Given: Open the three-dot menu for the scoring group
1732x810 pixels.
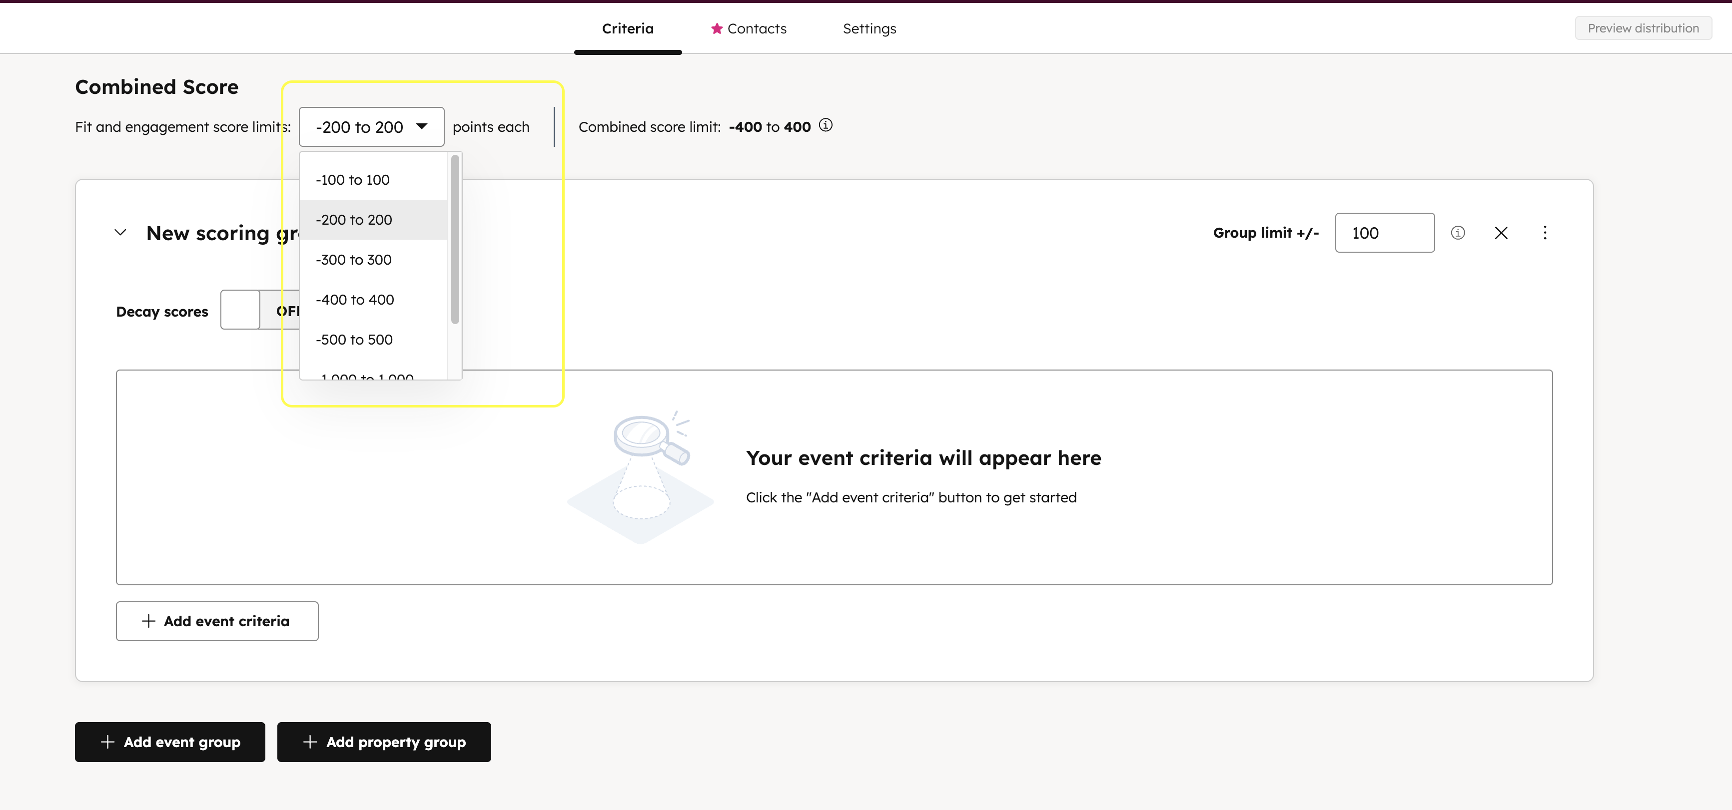Looking at the screenshot, I should (x=1545, y=232).
